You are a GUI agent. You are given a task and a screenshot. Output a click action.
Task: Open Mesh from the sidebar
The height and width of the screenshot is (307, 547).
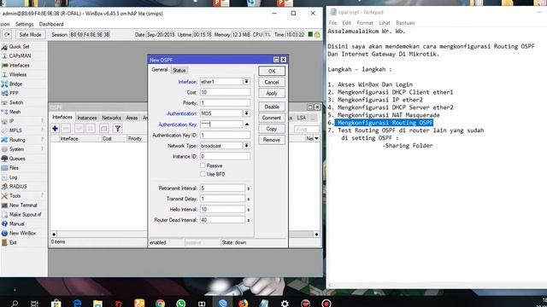pyautogui.click(x=15, y=112)
